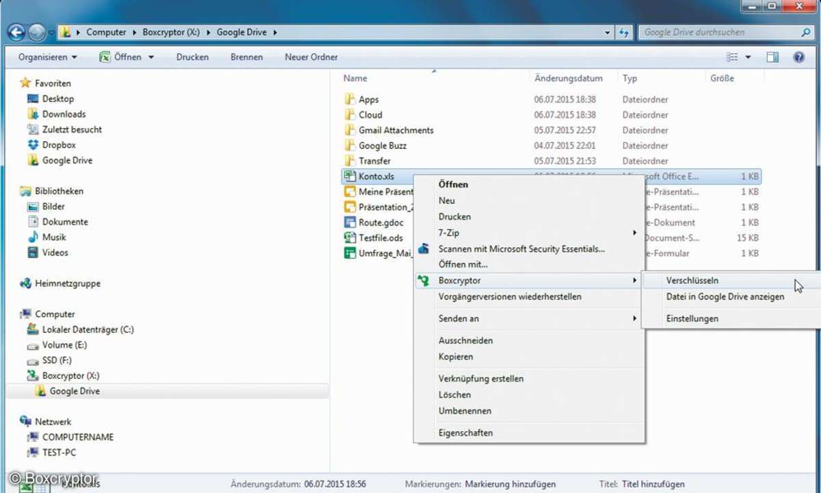Select the Testfile.ods file icon
Screen dimensions: 821x493
pyautogui.click(x=350, y=238)
